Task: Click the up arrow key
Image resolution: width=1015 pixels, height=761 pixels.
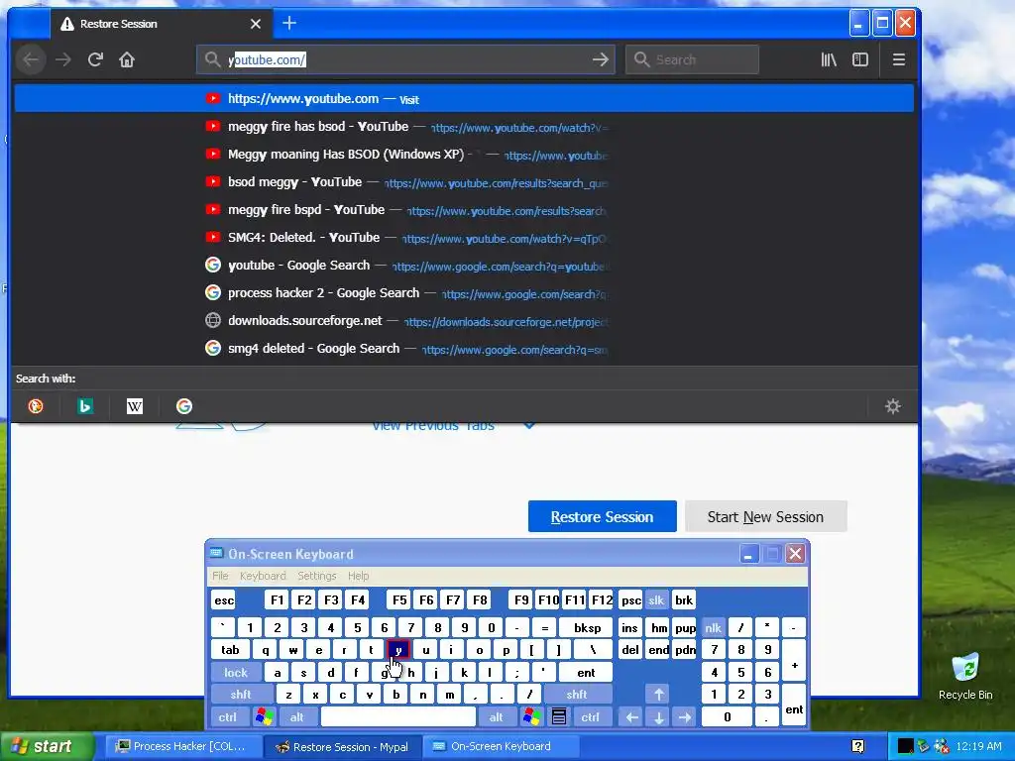Action: [x=659, y=695]
